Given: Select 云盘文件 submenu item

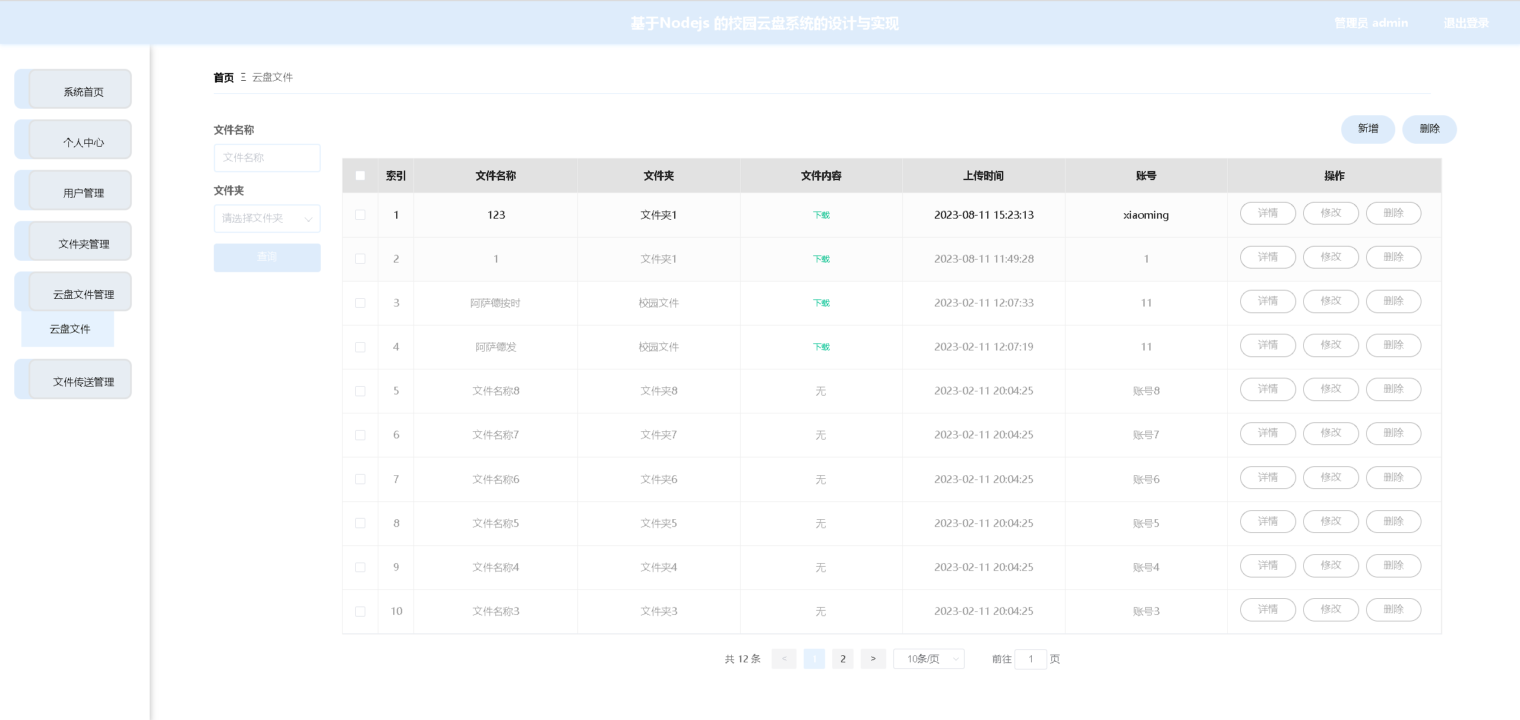Looking at the screenshot, I should (68, 329).
